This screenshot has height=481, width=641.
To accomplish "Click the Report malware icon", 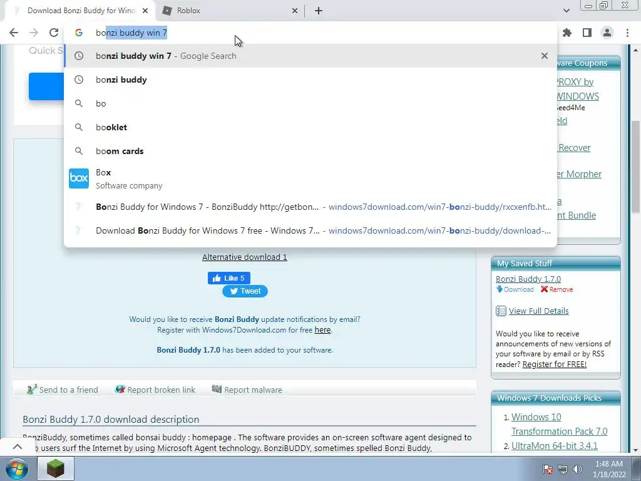I will point(217,389).
